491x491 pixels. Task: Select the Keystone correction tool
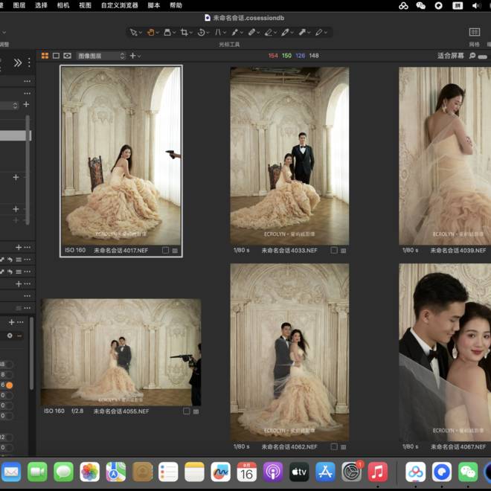218,32
